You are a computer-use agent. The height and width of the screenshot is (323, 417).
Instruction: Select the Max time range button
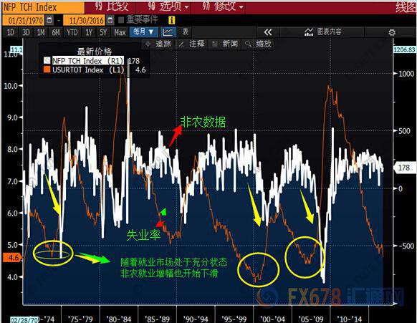tap(120, 32)
